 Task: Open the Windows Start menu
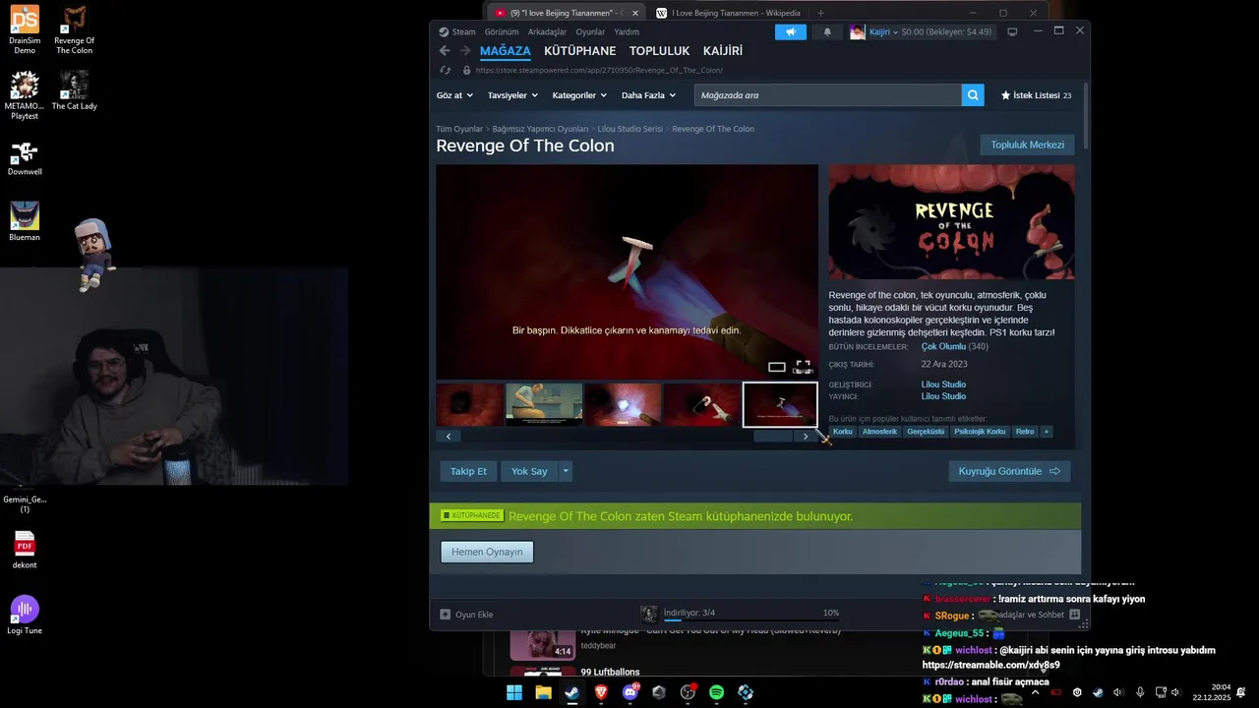pos(514,692)
